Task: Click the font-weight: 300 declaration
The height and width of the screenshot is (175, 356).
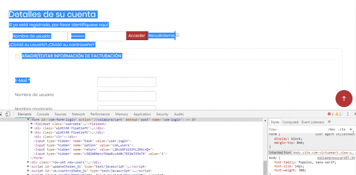Action: [x=290, y=170]
